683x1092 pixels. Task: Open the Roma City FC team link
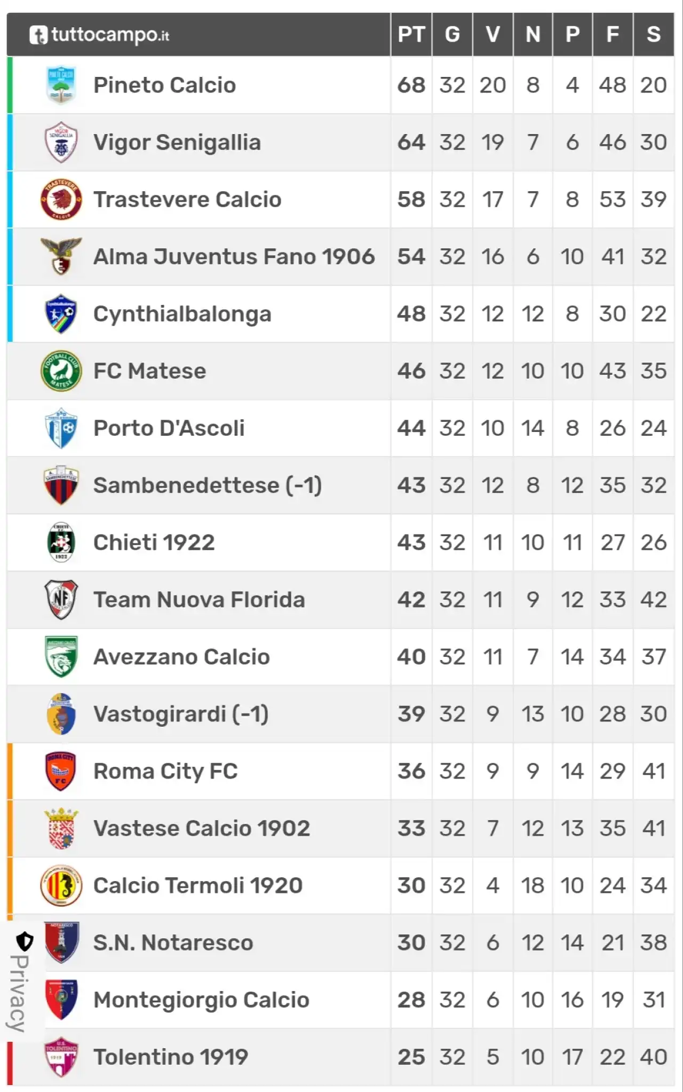tap(165, 771)
